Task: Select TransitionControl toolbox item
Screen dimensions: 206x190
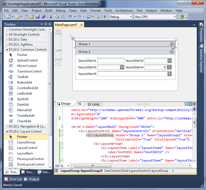Action: coord(29,71)
